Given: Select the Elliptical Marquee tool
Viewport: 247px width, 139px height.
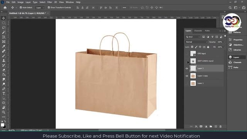Looking at the screenshot, I should pos(3,23).
